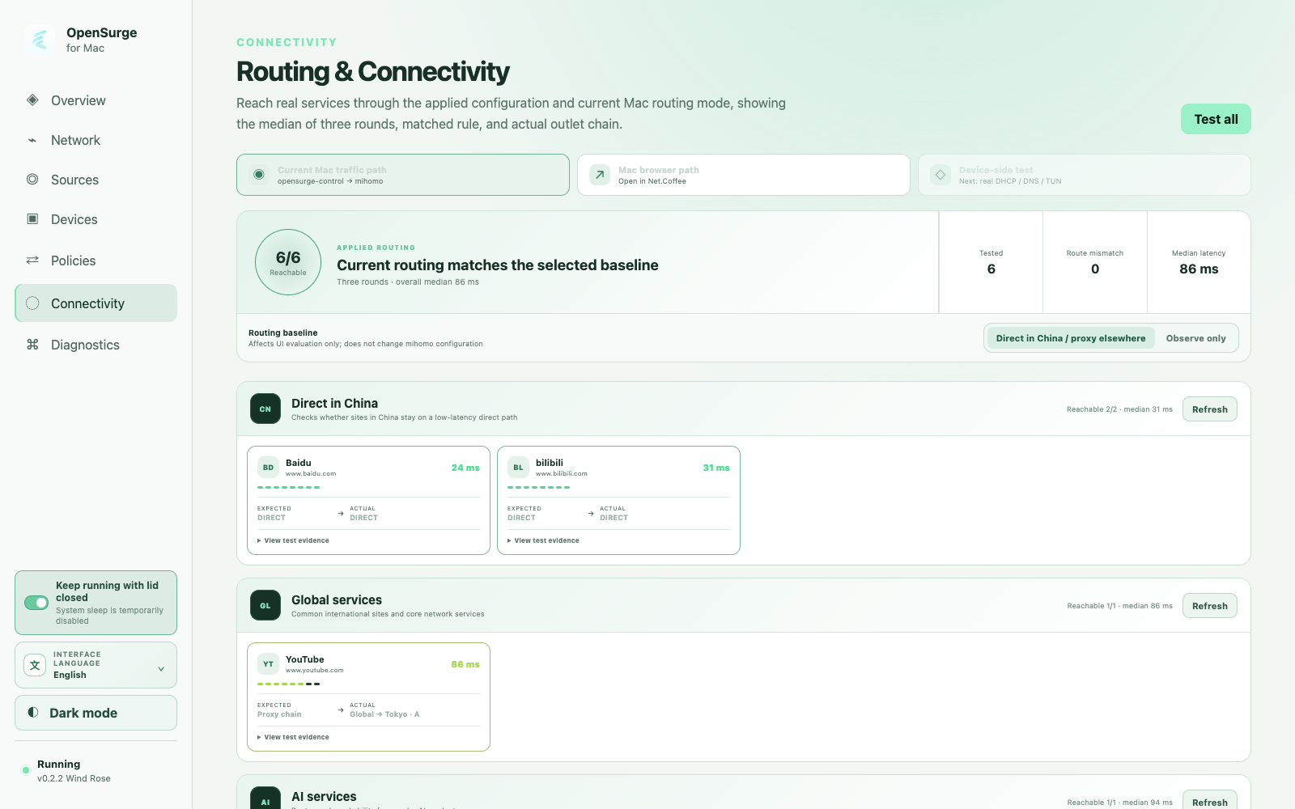Click the Connectivity circle icon
1295x809 pixels.
point(32,303)
